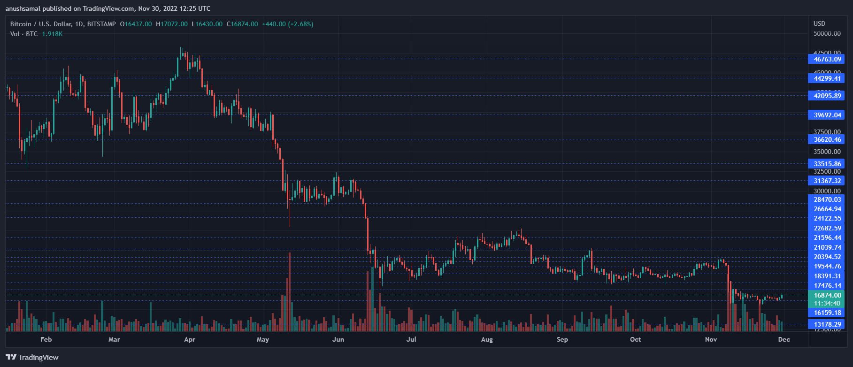Click the Aug label on time axis
Image resolution: width=853 pixels, height=367 pixels.
tap(487, 339)
